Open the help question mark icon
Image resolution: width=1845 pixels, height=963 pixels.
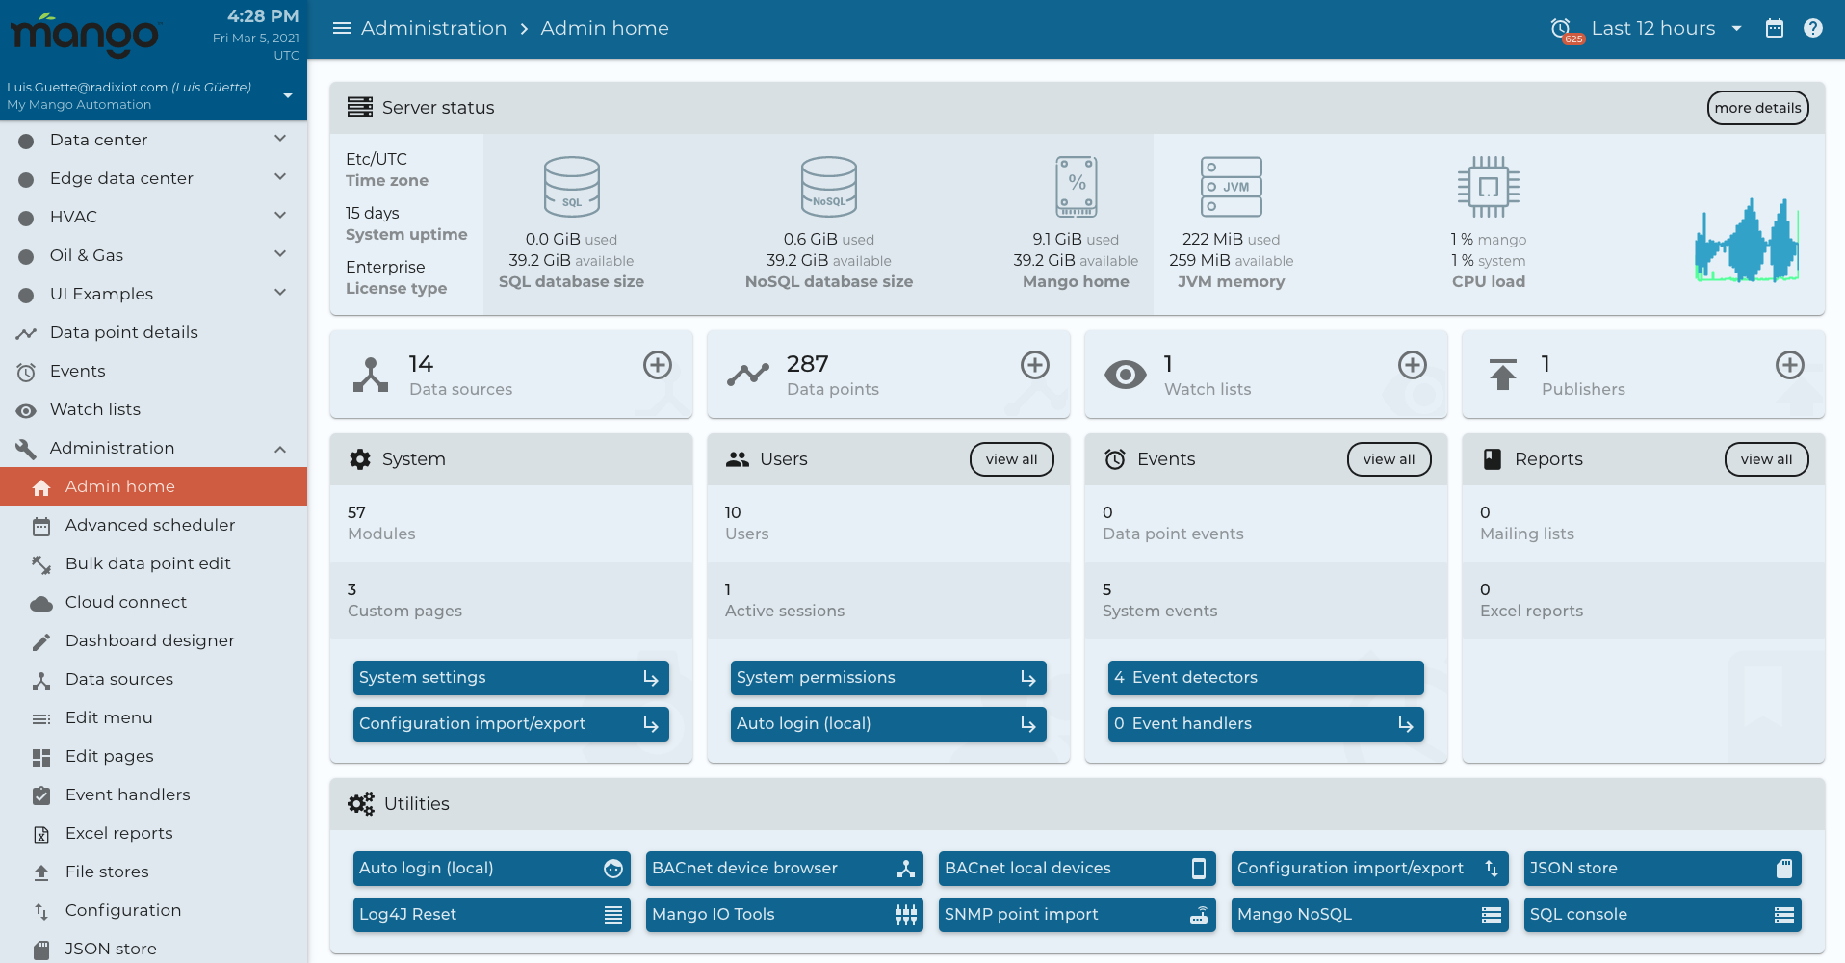point(1813,28)
